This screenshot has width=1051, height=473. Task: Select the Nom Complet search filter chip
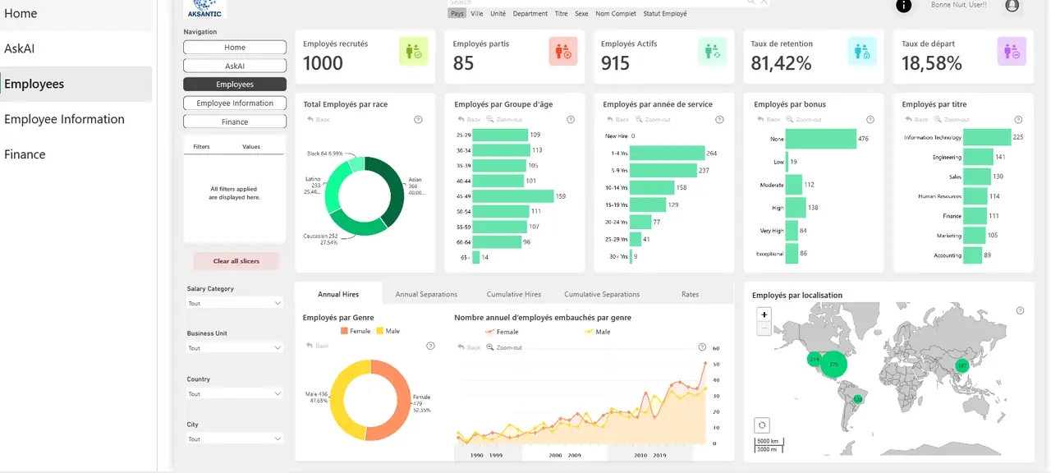pyautogui.click(x=616, y=13)
